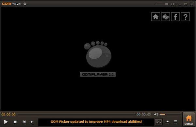Image resolution: width=196 pixels, height=127 pixels.
Task: Click the total duration 00:00:00 in gray
Action: point(144,114)
